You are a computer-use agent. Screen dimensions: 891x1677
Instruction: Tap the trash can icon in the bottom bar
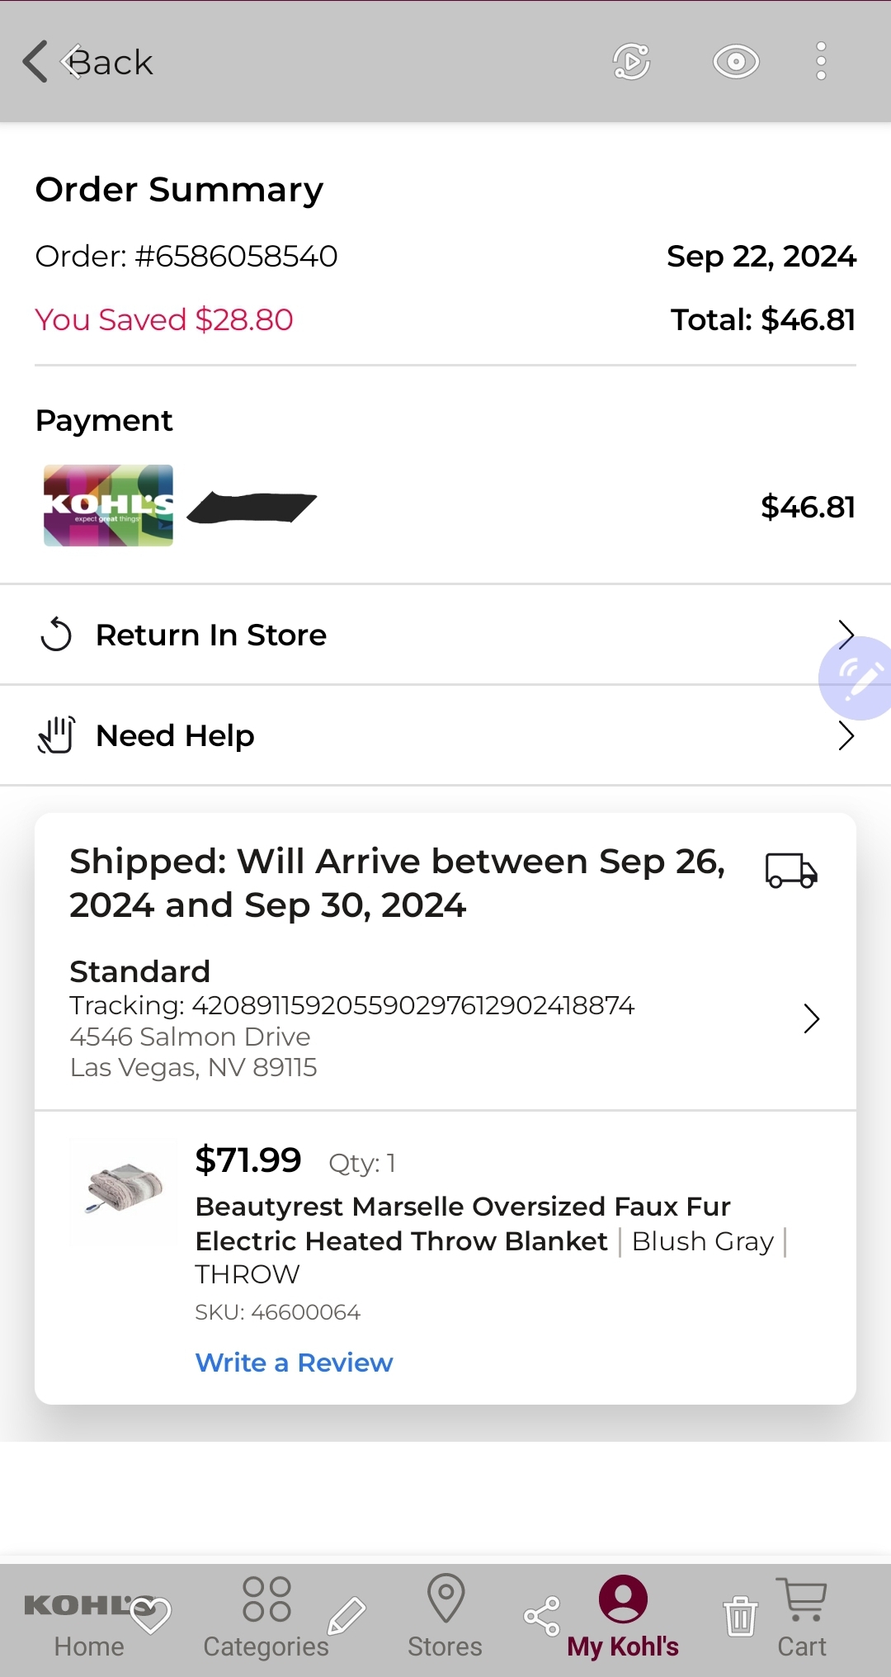tap(740, 1616)
